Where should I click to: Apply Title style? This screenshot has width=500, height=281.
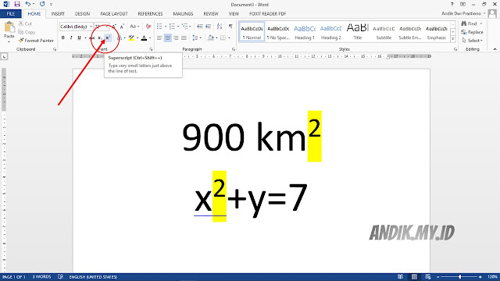click(358, 32)
